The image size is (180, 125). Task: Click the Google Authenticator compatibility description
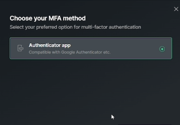pos(70,52)
